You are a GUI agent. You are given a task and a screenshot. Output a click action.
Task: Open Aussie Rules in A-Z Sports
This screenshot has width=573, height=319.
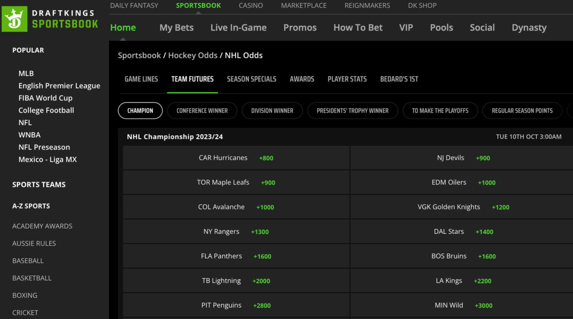click(x=34, y=243)
